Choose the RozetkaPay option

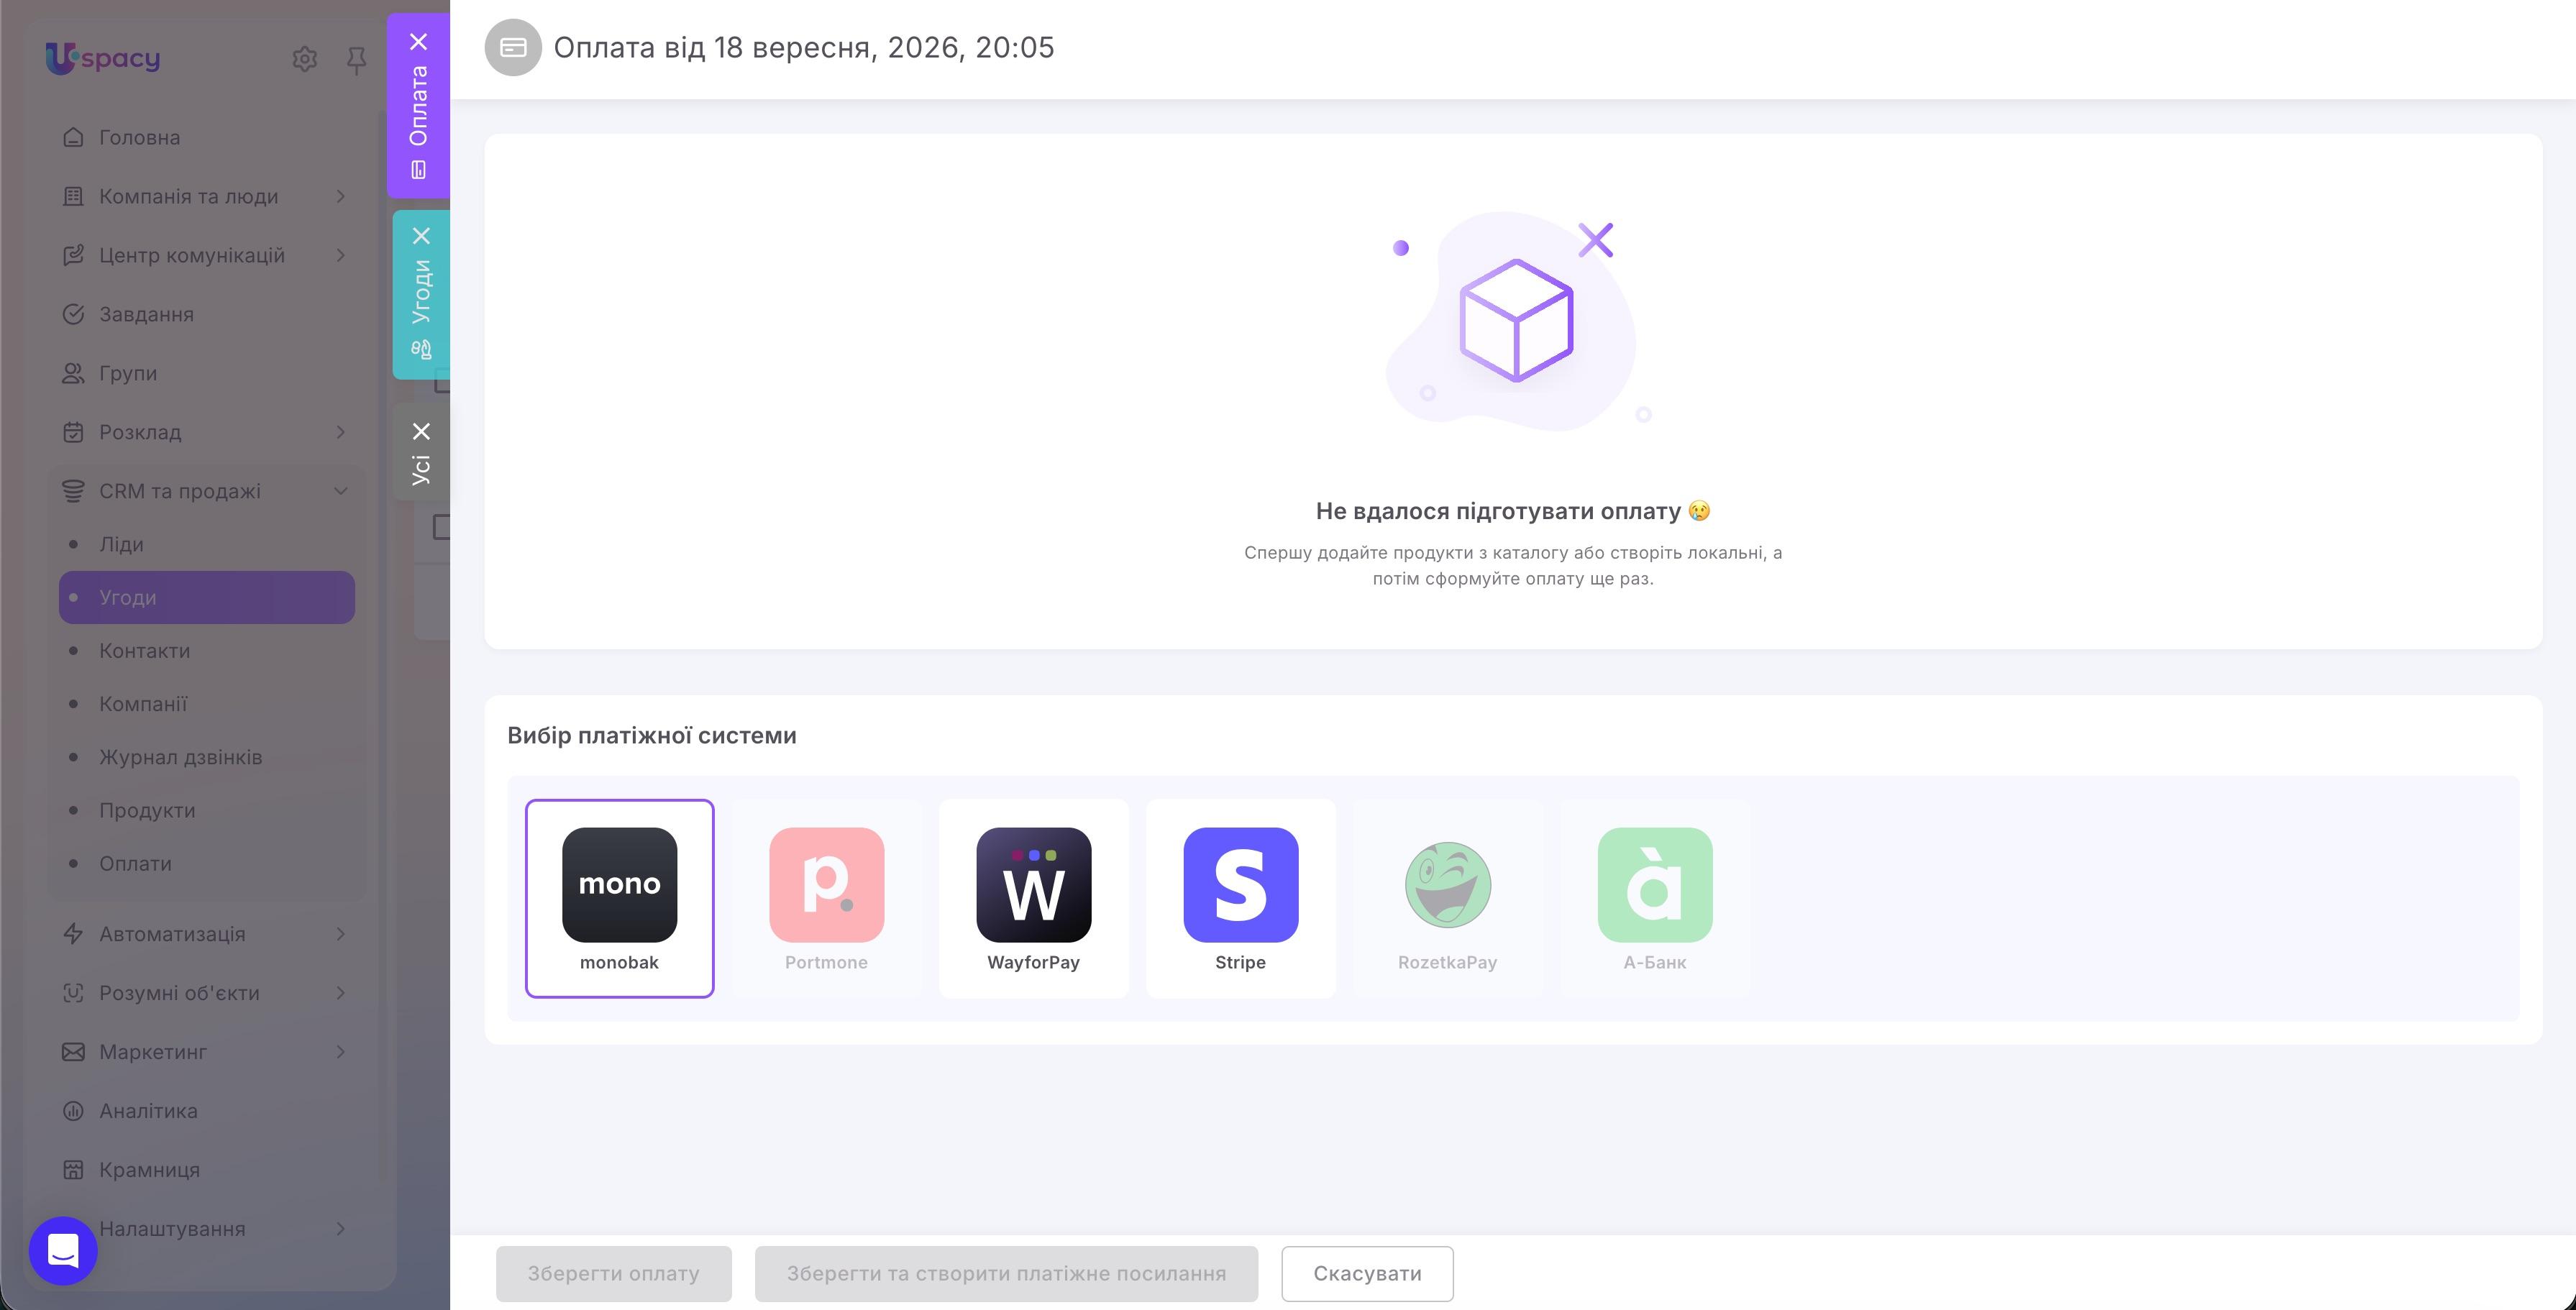[x=1447, y=898]
